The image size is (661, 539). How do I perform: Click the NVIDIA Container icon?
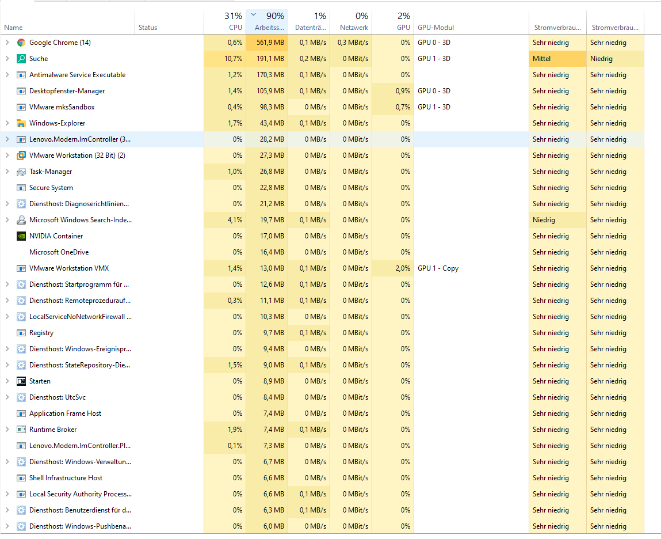[21, 236]
